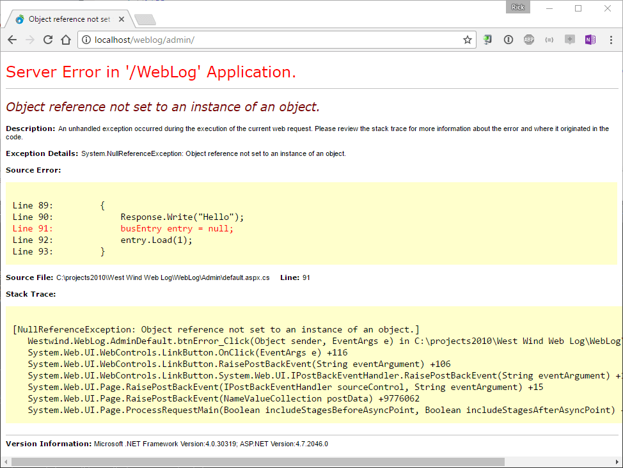The height and width of the screenshot is (468, 623).
Task: Open the Adblock Plus extension
Action: [529, 40]
